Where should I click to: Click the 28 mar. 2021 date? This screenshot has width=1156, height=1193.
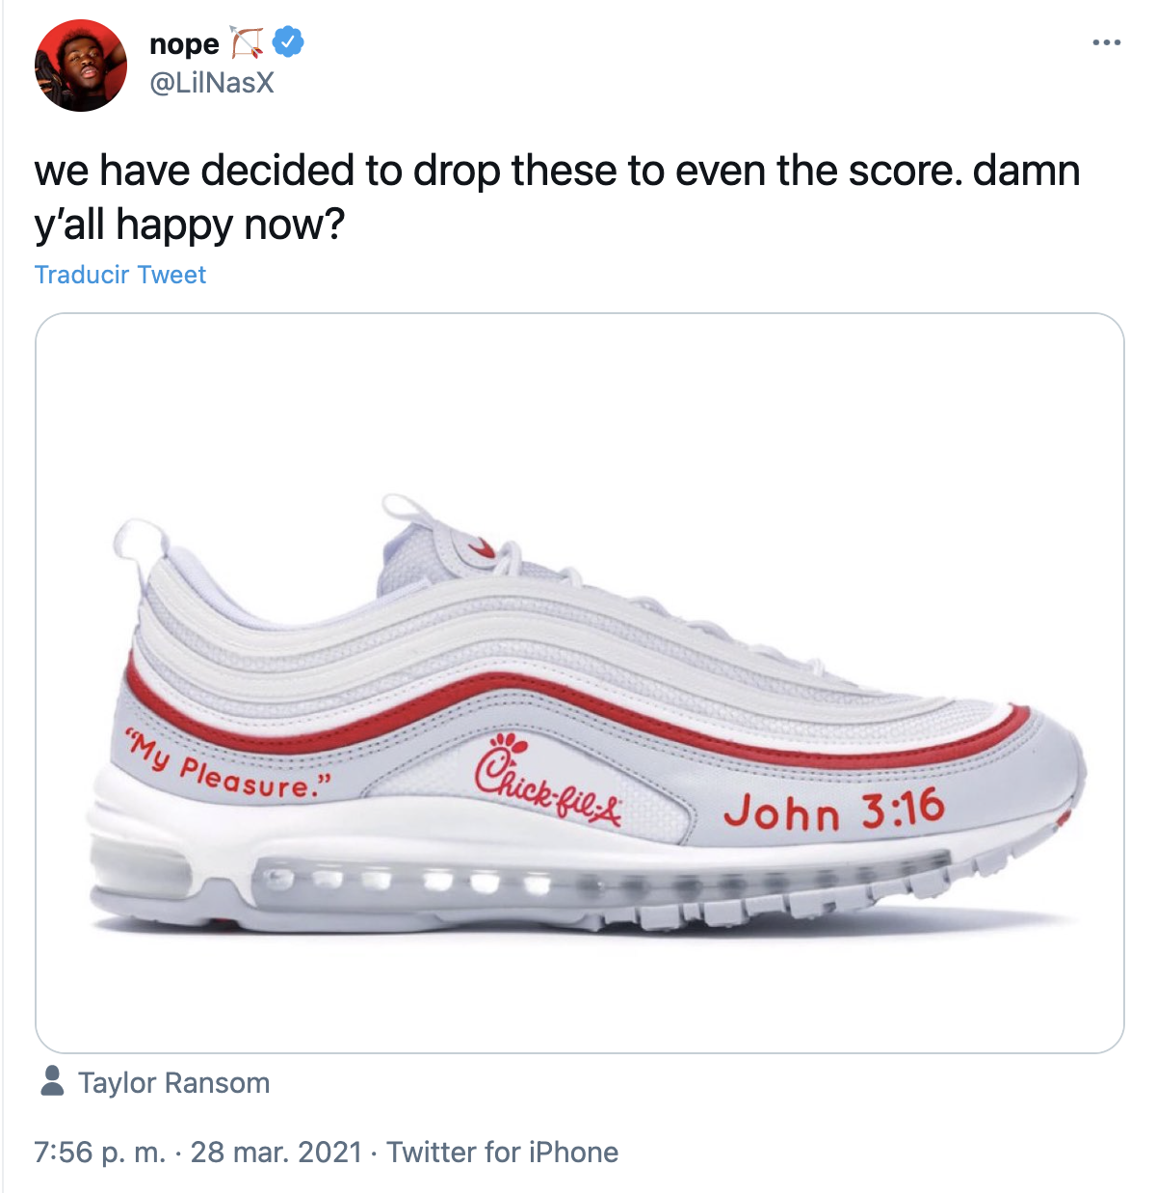point(276,1153)
